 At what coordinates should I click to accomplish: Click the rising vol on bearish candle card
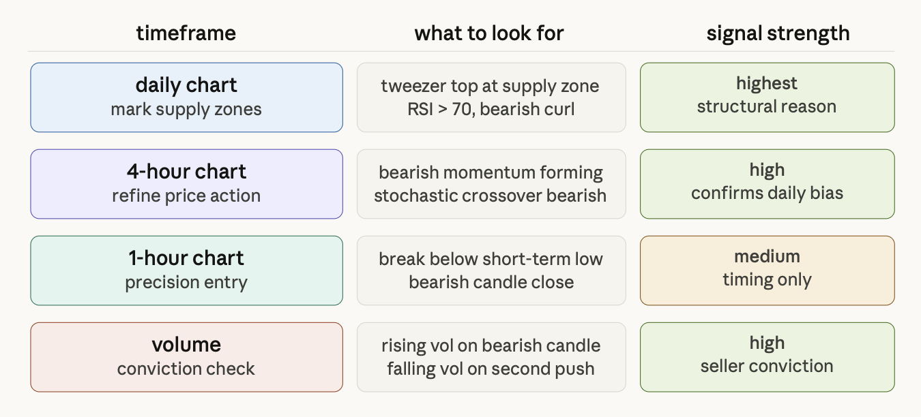[x=491, y=357]
